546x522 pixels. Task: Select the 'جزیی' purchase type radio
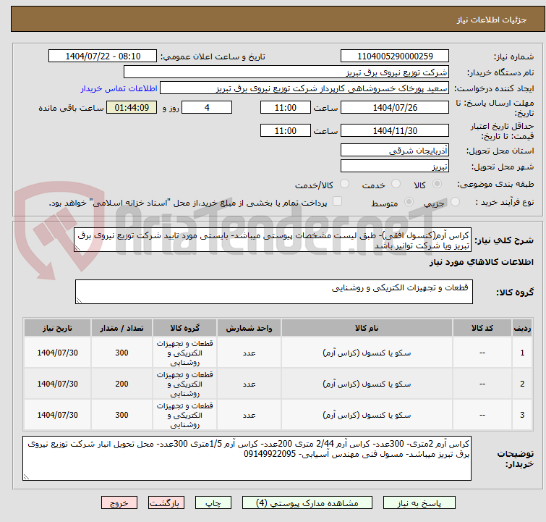pyautogui.click(x=455, y=201)
